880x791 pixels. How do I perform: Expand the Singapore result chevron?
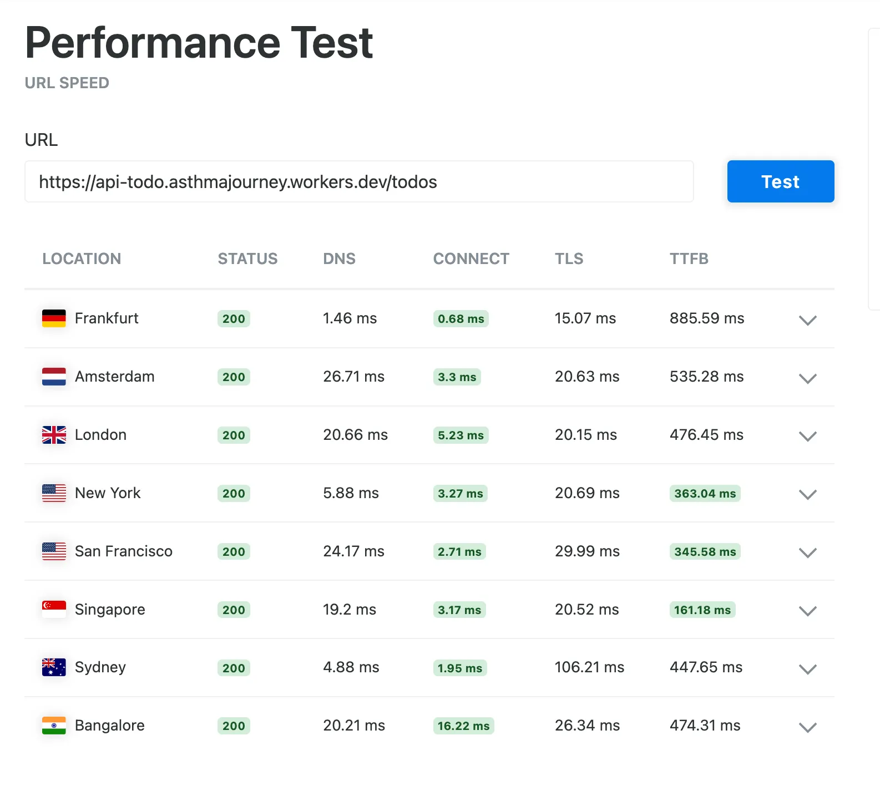tap(807, 611)
